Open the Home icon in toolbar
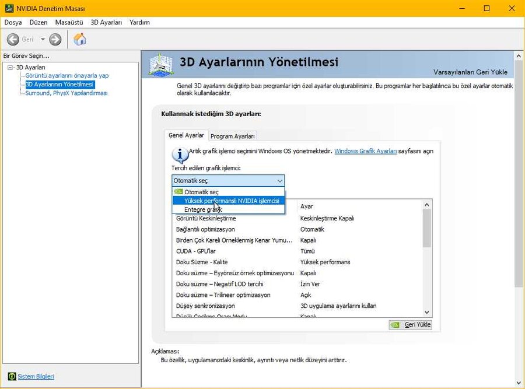 coord(80,39)
